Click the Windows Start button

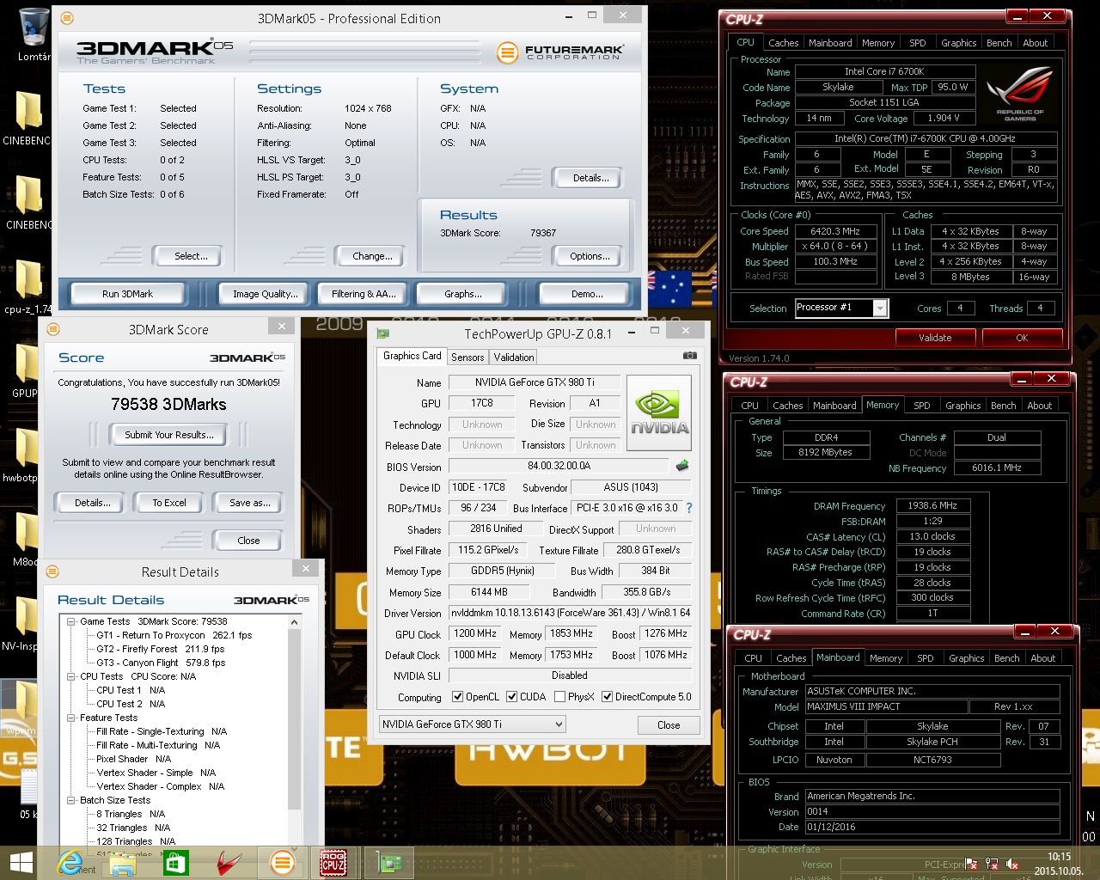tap(21, 863)
